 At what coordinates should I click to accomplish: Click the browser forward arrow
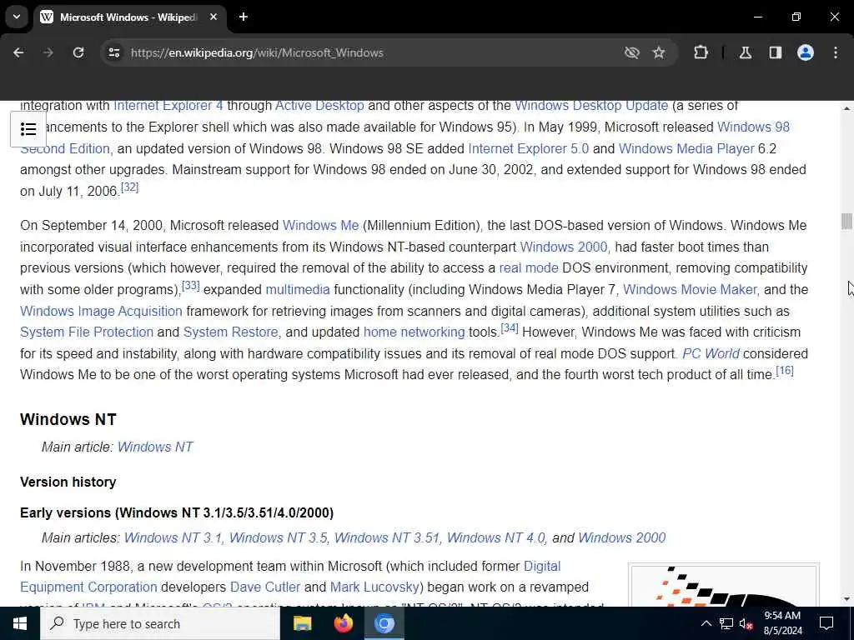click(x=48, y=52)
